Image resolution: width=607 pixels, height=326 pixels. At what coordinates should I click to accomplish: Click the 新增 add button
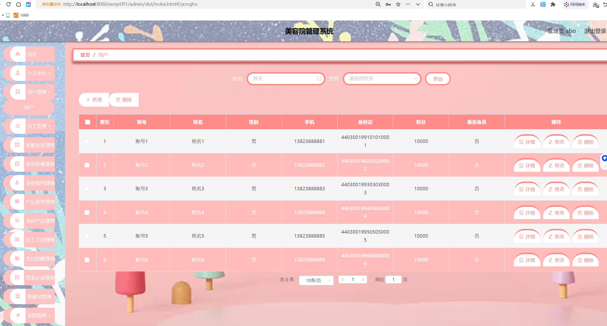[94, 100]
